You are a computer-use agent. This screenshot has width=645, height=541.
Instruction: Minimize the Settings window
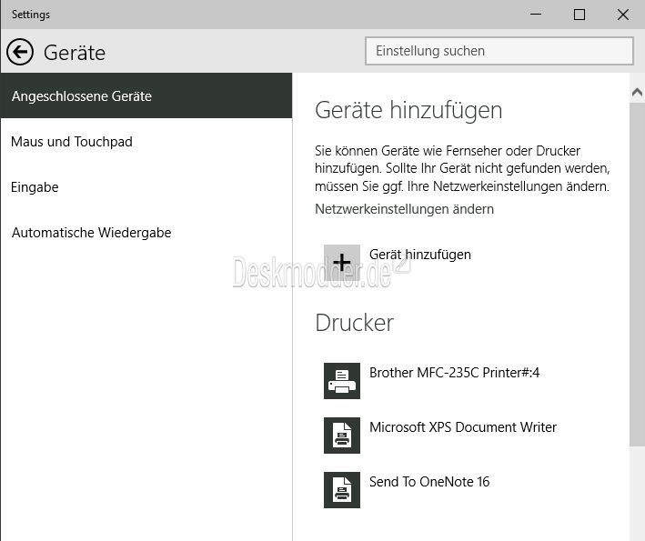[x=536, y=15]
